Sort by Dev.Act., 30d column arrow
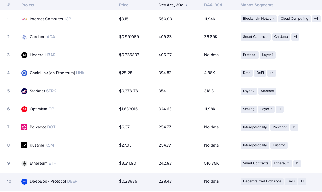This screenshot has height=192, width=322. (x=186, y=5)
